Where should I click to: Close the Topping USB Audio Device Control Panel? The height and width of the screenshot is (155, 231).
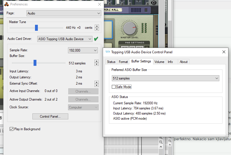coord(224,52)
